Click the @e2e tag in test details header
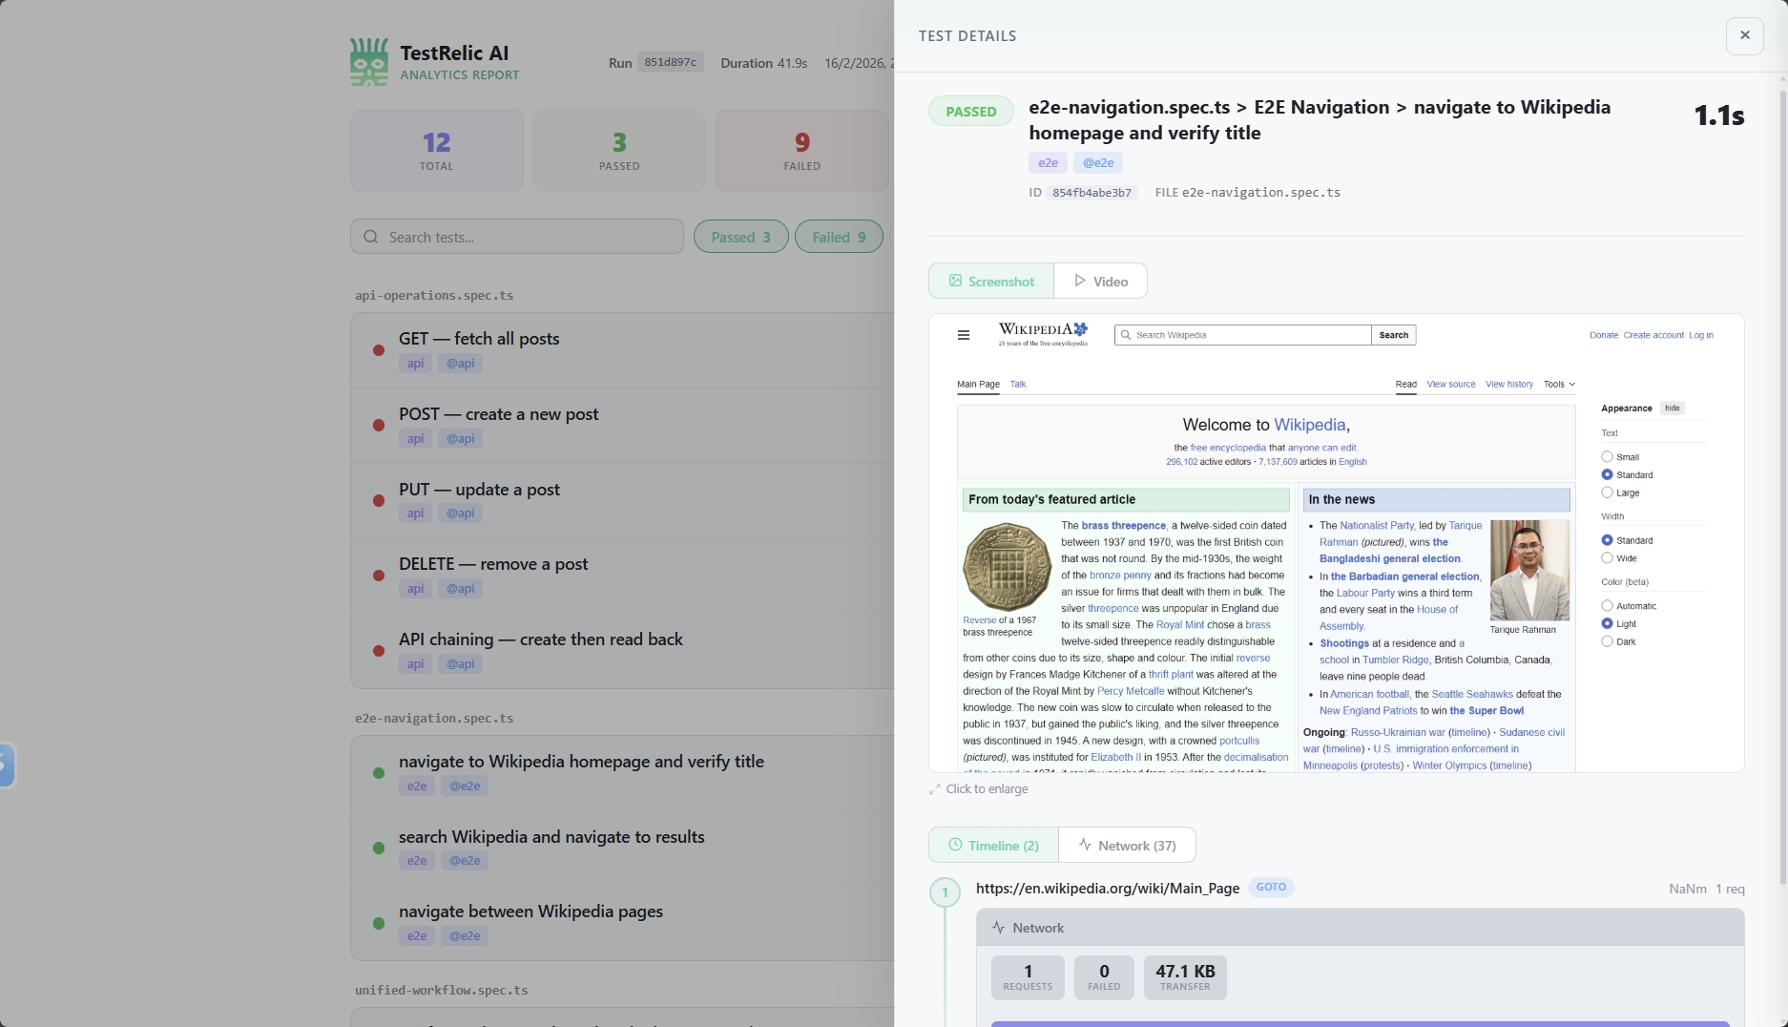Viewport: 1788px width, 1027px height. (1098, 163)
